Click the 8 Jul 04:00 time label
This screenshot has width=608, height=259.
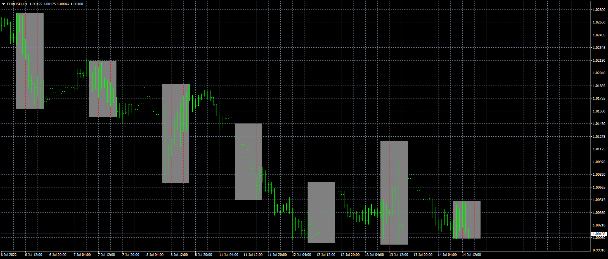(155, 255)
